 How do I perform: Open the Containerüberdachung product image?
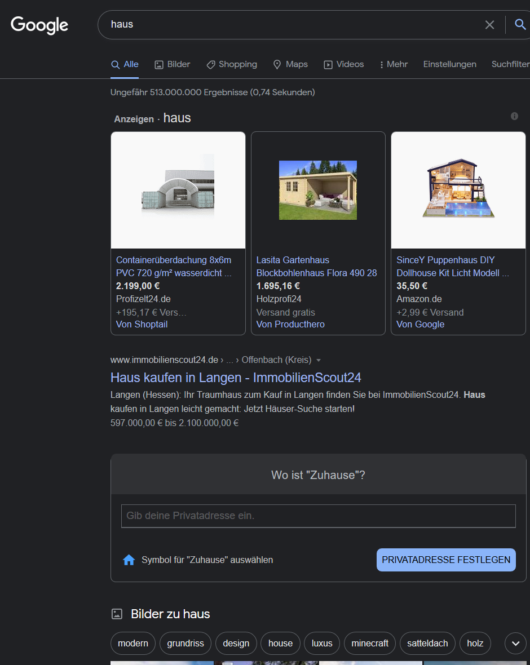coord(178,190)
